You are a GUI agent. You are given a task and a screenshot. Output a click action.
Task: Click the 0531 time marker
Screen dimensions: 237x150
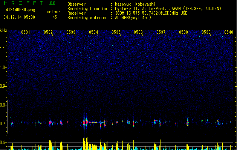[x=26, y=32]
